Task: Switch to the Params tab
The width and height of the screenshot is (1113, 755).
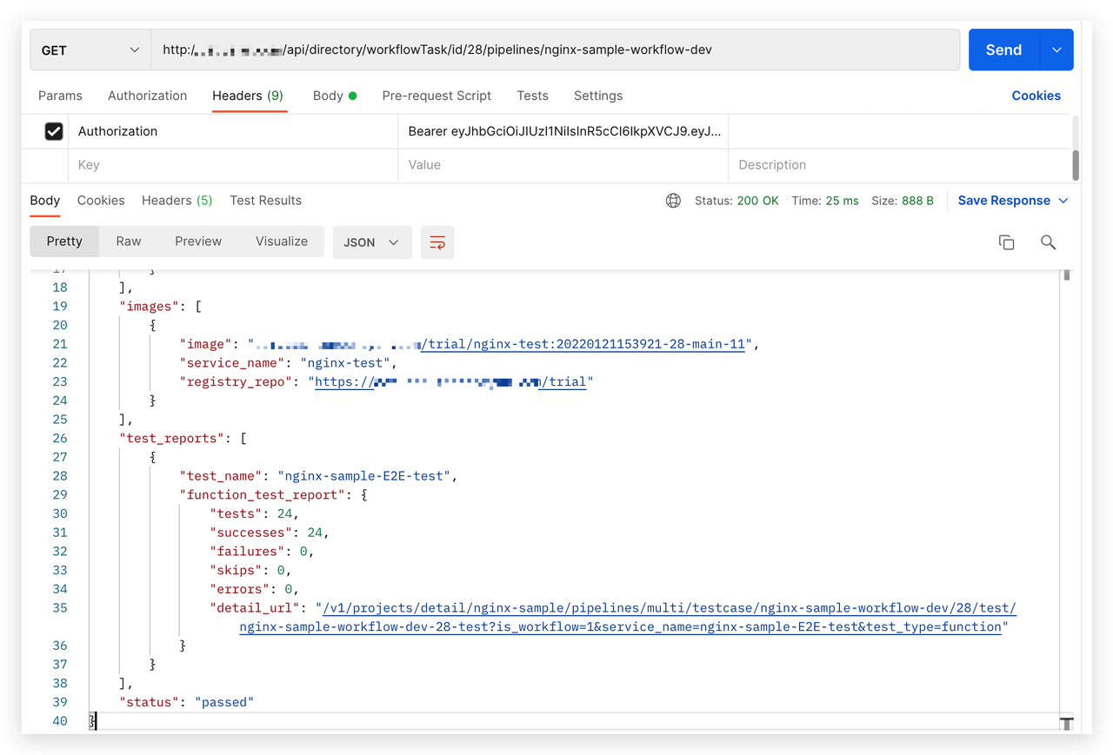Action: click(x=60, y=96)
